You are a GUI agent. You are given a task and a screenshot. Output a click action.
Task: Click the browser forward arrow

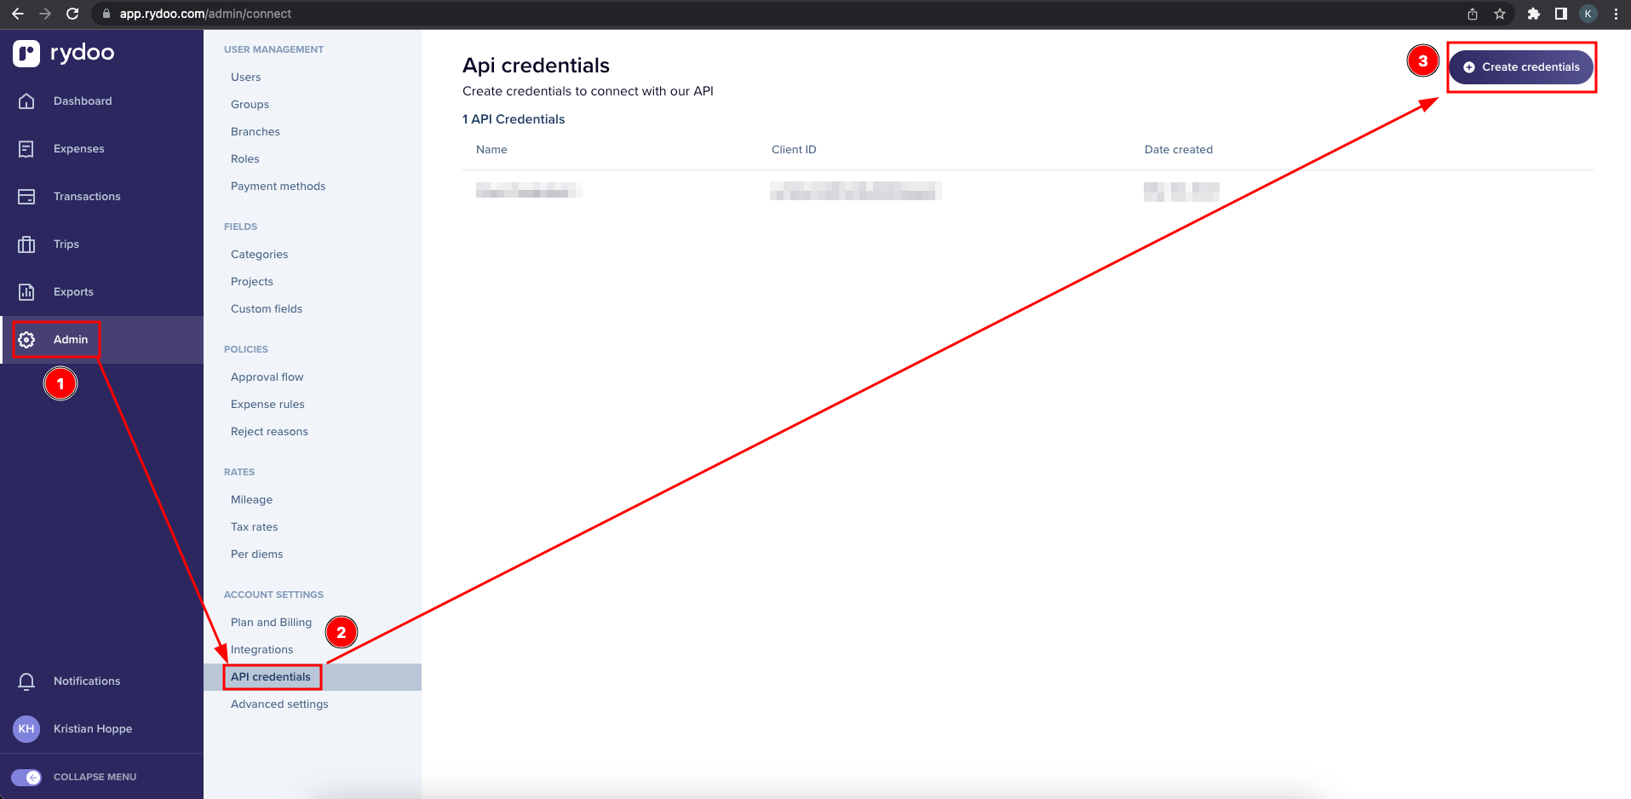click(45, 14)
